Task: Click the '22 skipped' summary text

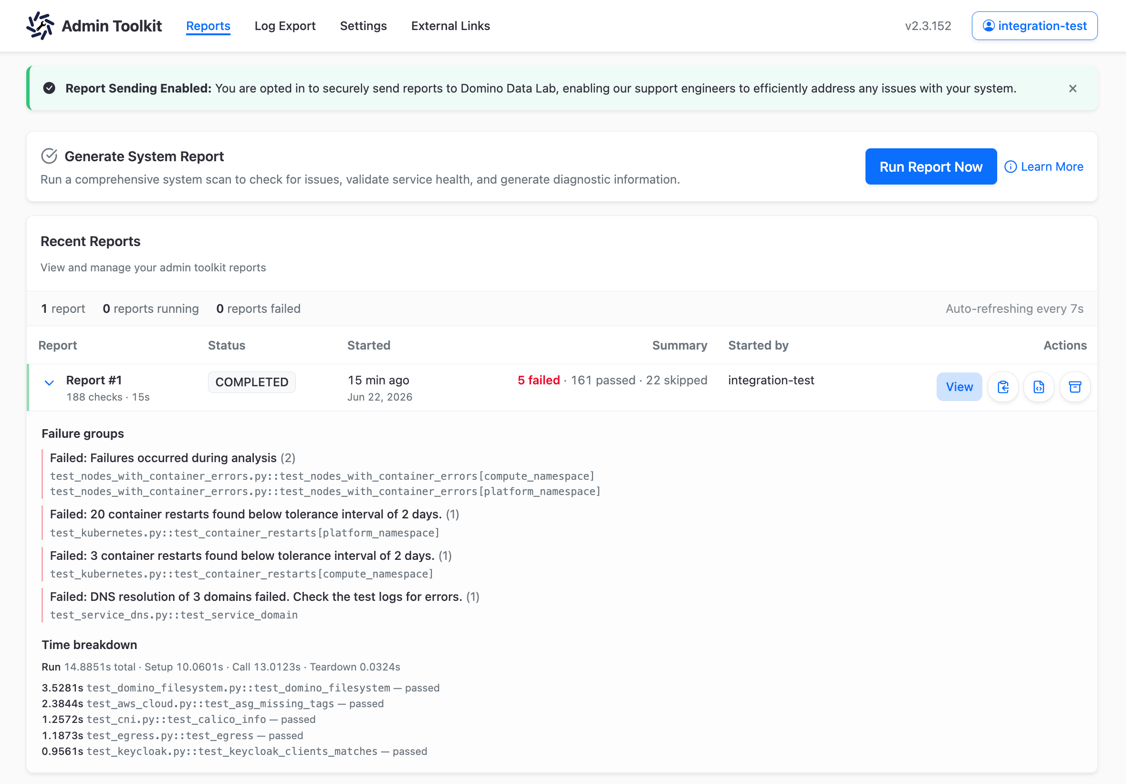Action: pos(676,380)
